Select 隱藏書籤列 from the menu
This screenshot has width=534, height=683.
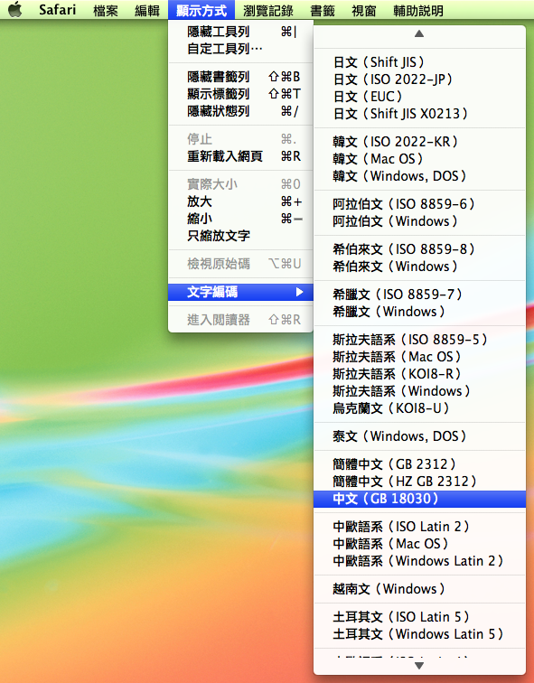point(240,77)
